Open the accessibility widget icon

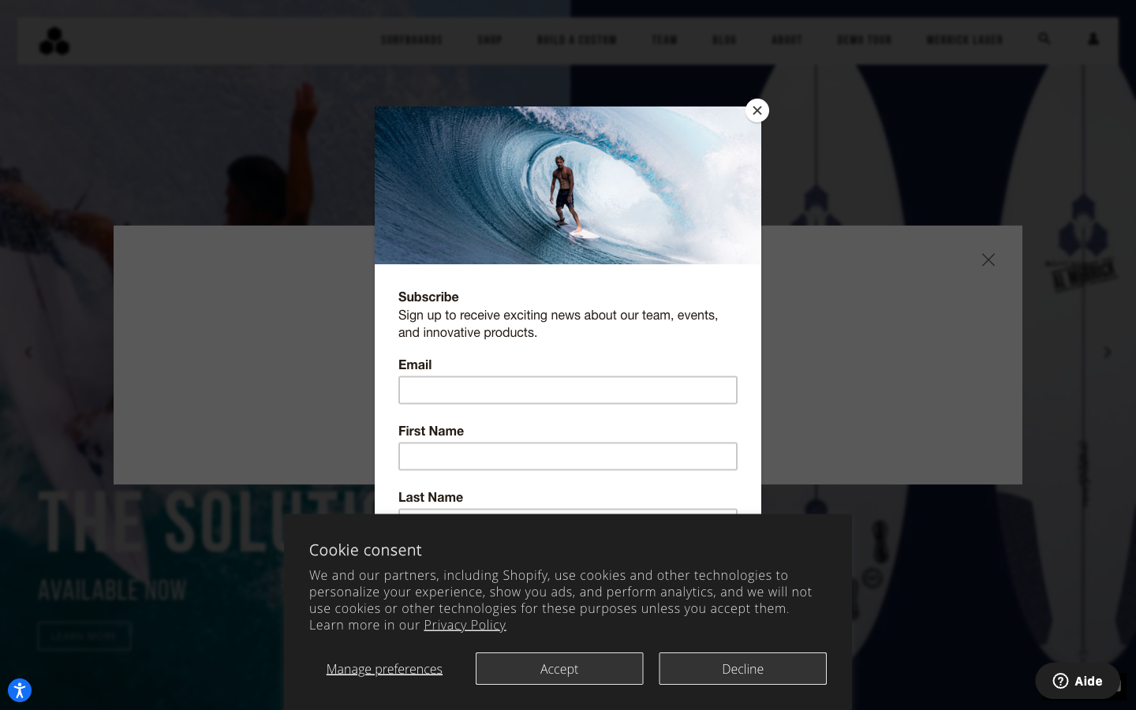pyautogui.click(x=20, y=690)
